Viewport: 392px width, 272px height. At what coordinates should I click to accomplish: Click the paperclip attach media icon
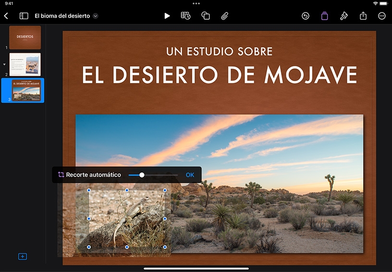pyautogui.click(x=224, y=16)
